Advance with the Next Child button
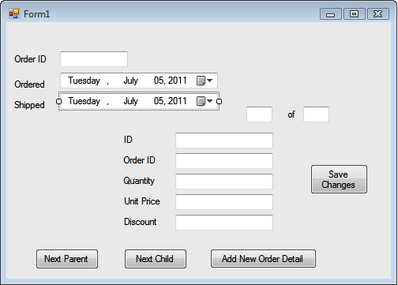The image size is (398, 285). (x=156, y=259)
